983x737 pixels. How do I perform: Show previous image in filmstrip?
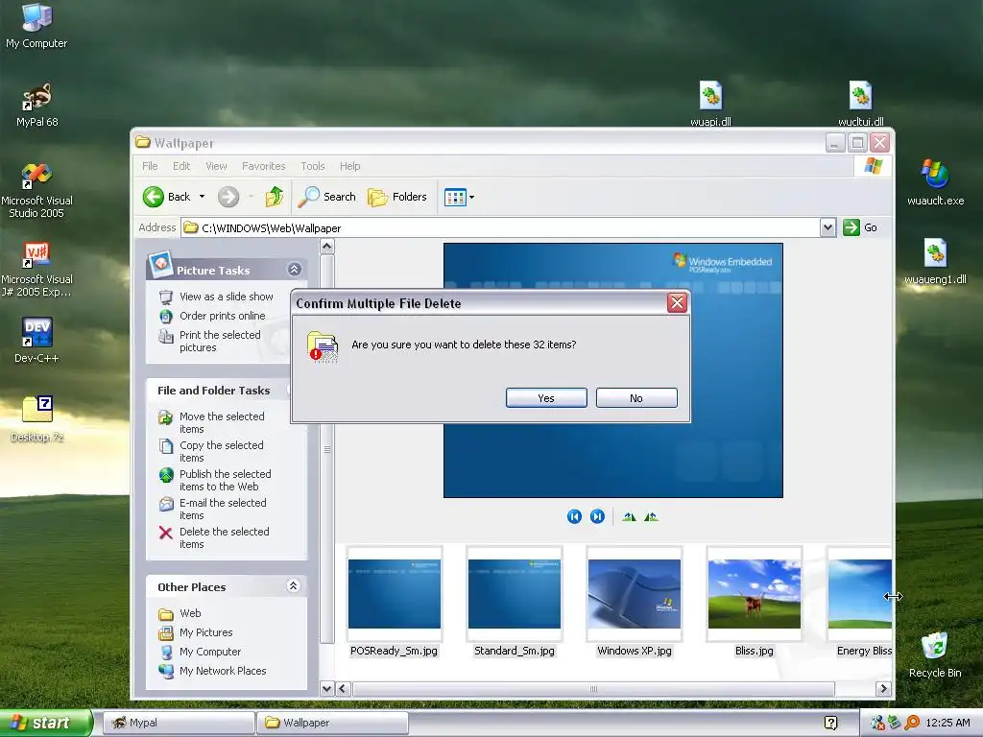(574, 516)
